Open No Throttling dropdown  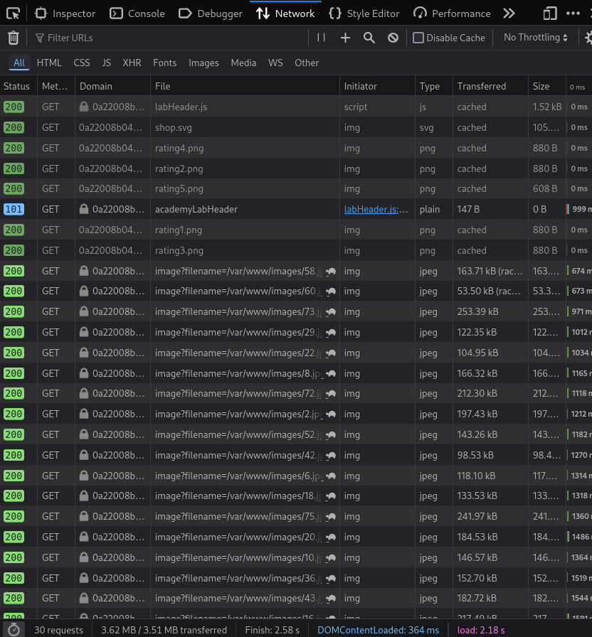tap(536, 38)
